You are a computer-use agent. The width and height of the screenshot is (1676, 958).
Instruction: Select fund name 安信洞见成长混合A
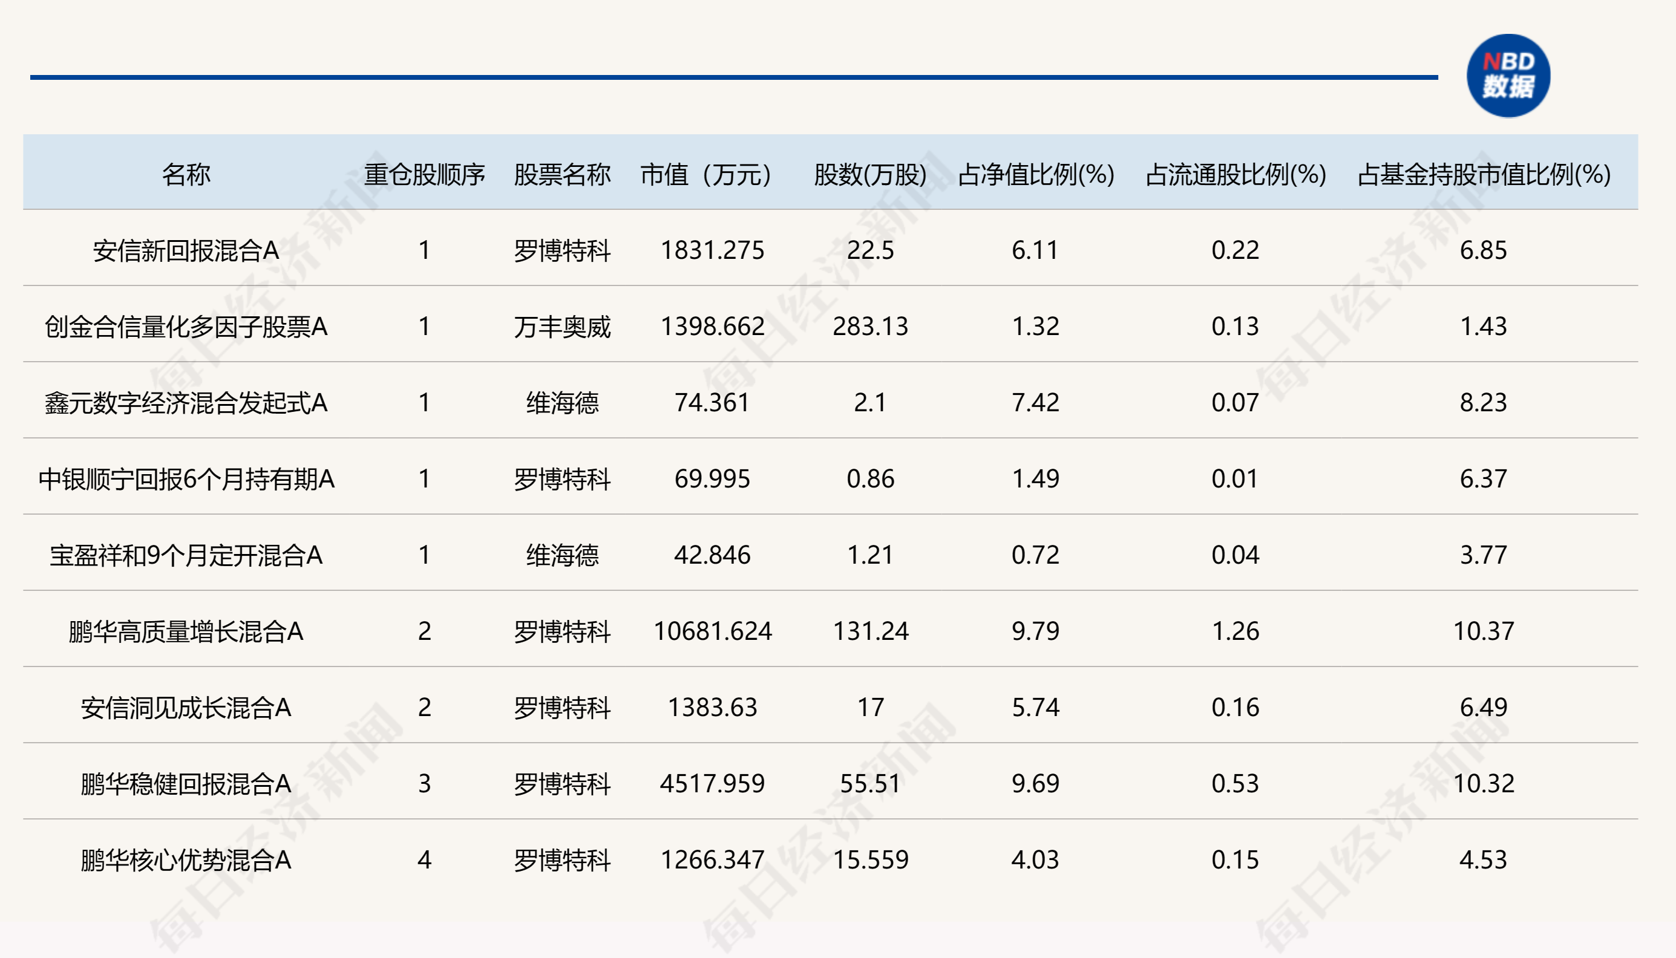(186, 708)
